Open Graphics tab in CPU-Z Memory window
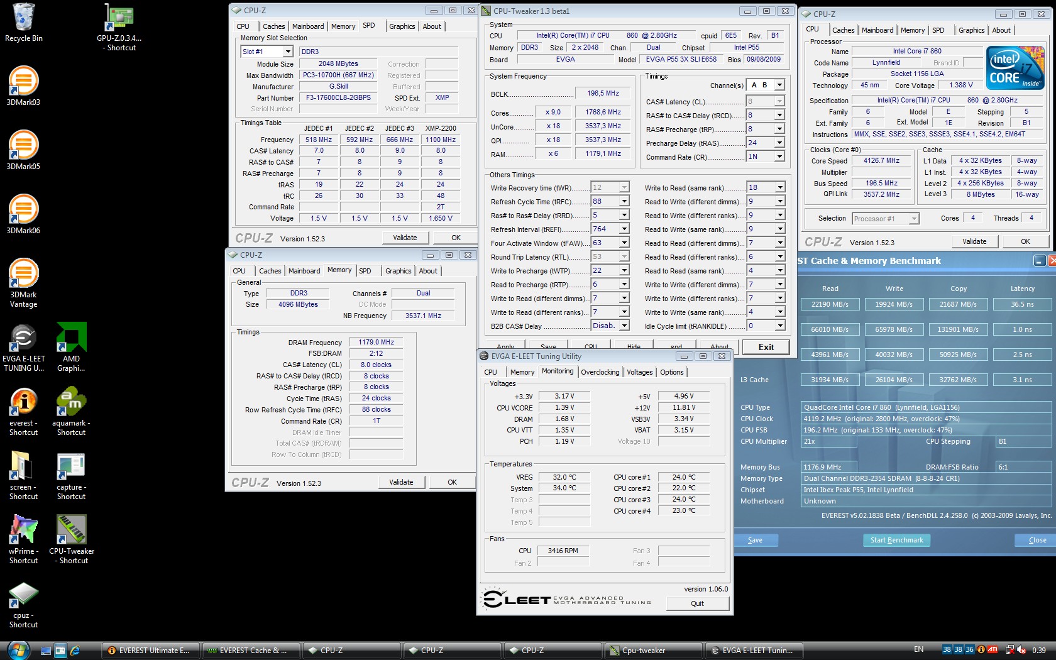 click(x=399, y=271)
